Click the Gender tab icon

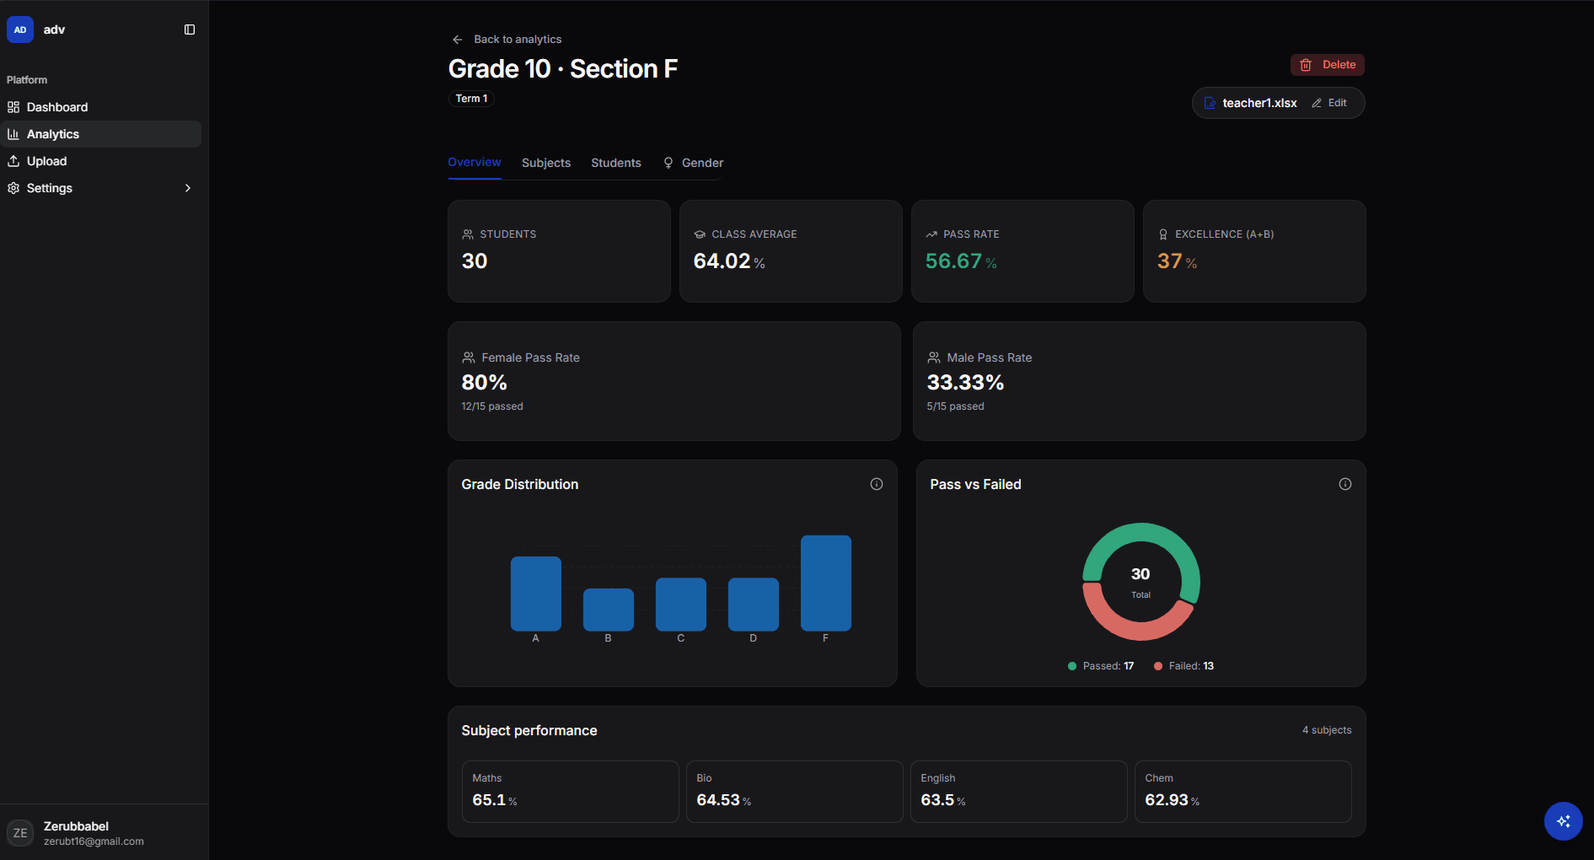coord(668,163)
